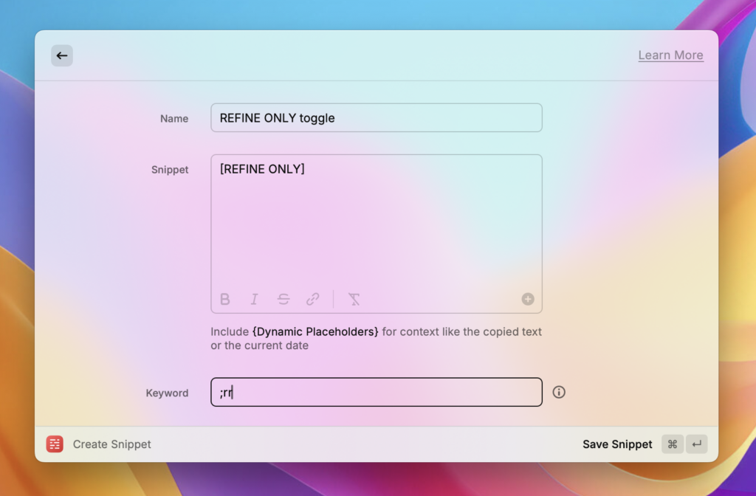Image resolution: width=756 pixels, height=496 pixels.
Task: Clear formatting with the crossed-T icon
Action: 354,299
